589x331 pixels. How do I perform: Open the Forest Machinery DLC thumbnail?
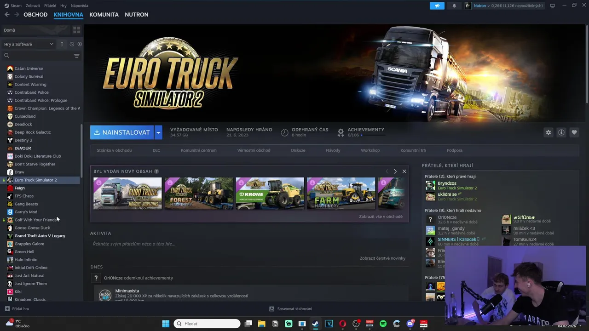199,194
